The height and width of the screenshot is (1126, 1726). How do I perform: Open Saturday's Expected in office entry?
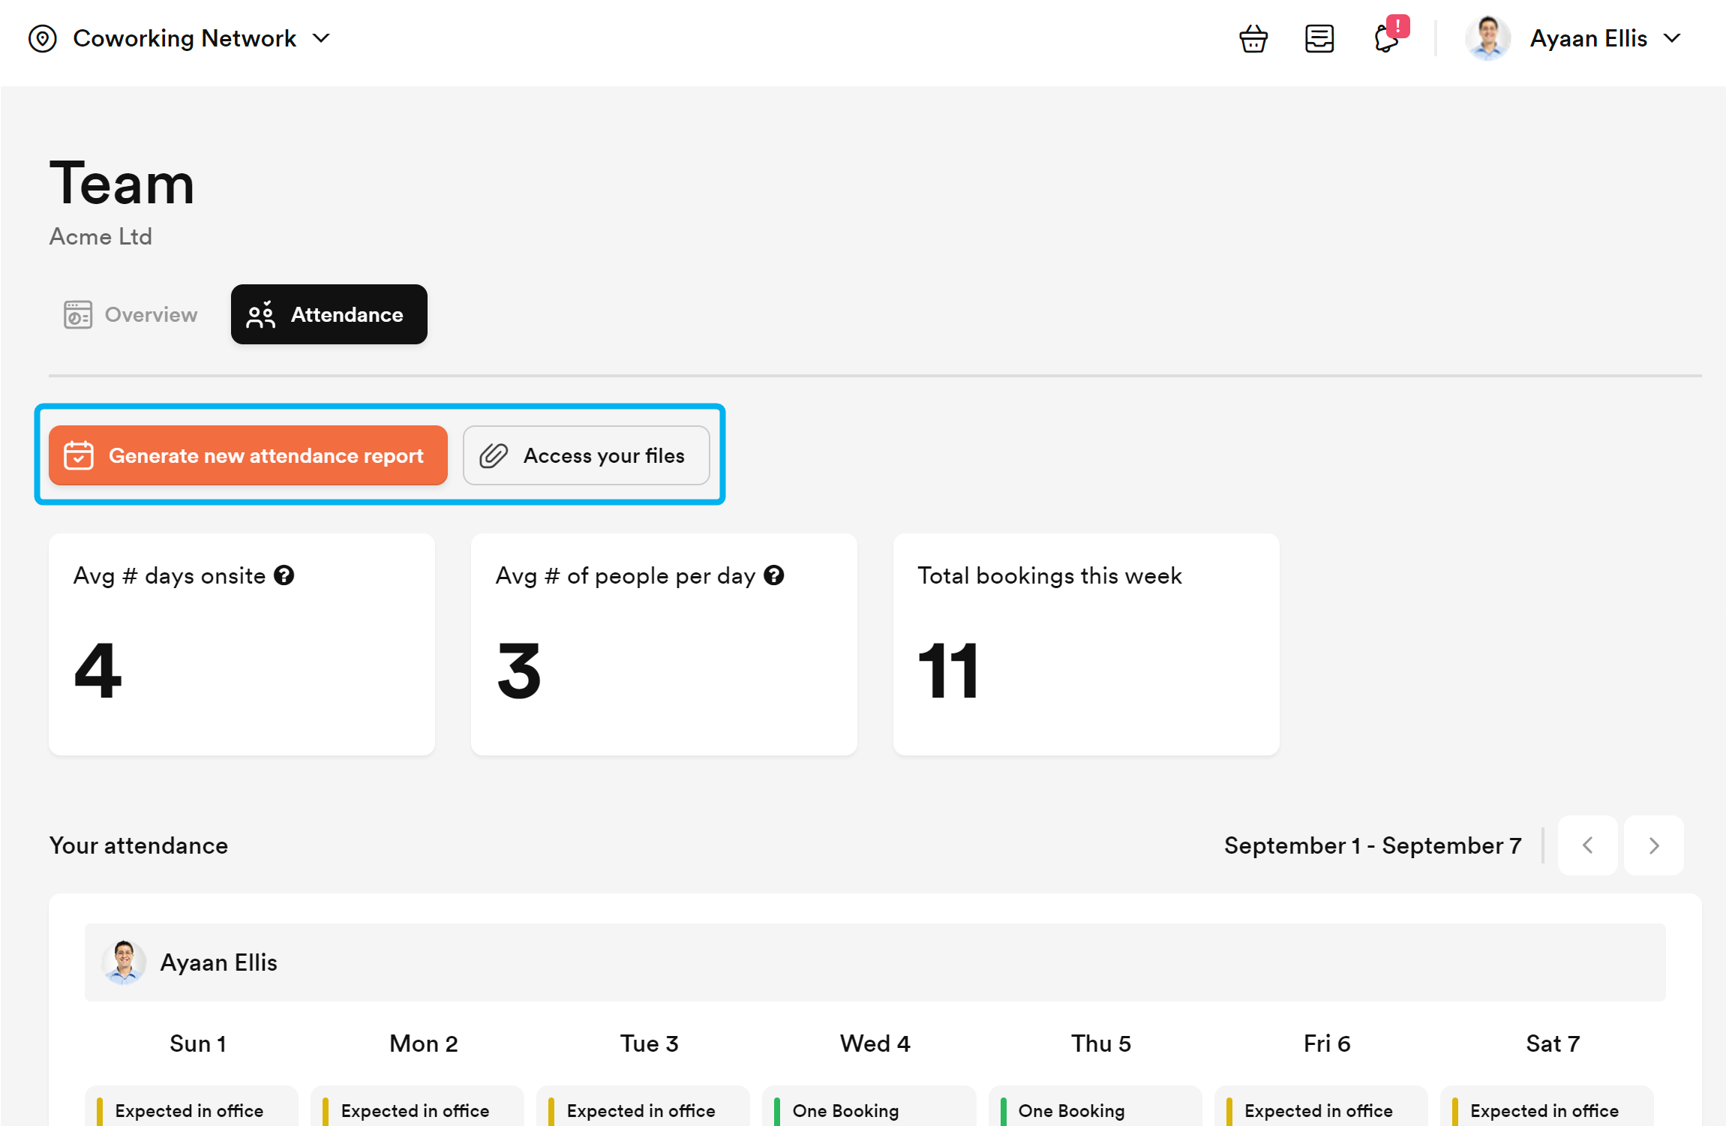1547,1106
